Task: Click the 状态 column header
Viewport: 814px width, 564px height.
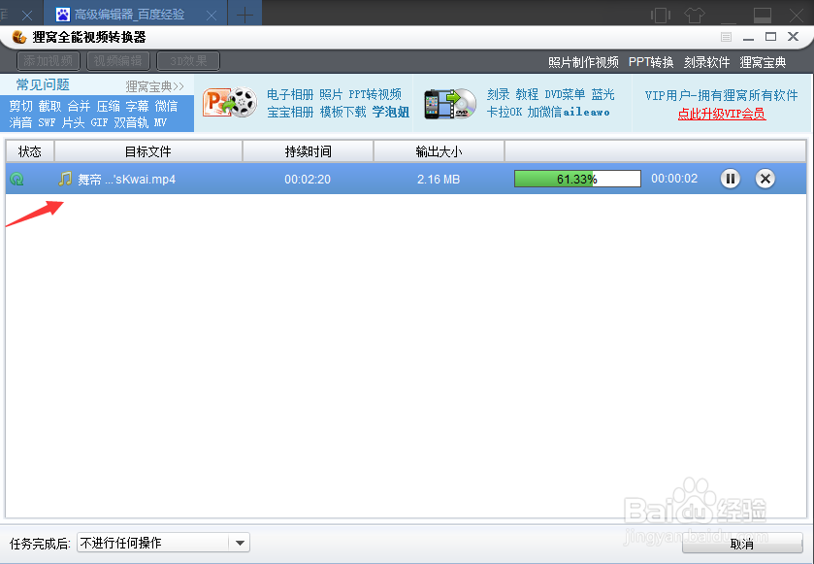Action: pos(29,151)
